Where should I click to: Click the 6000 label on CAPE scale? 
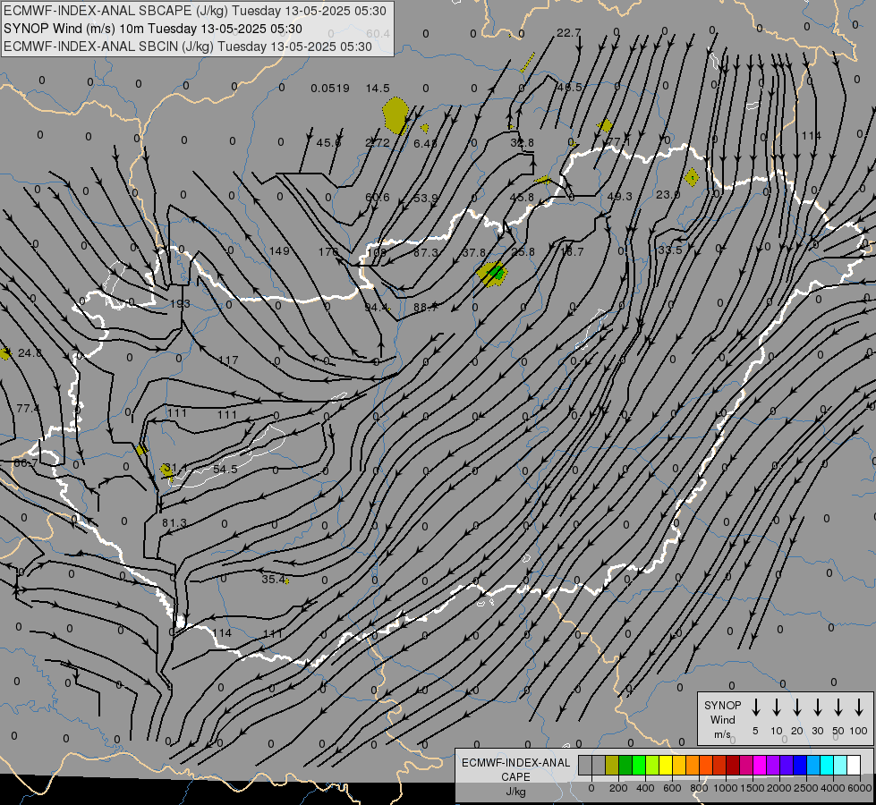click(860, 788)
